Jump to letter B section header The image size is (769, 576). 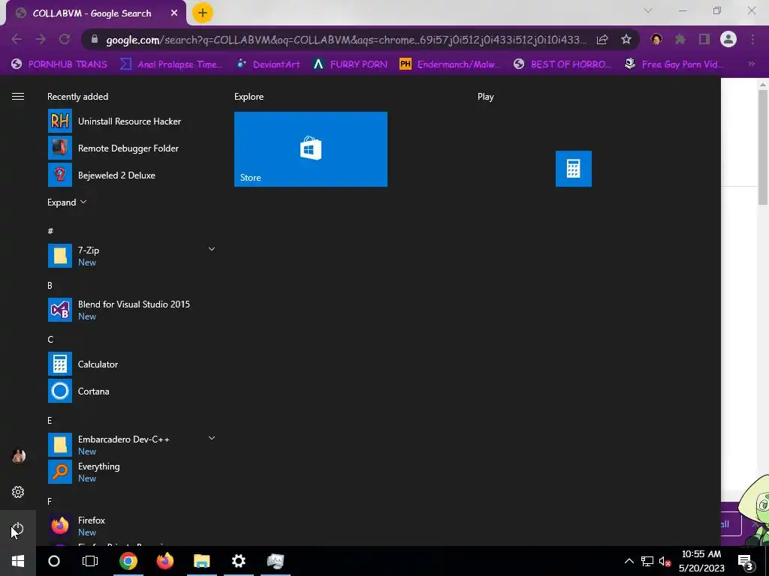point(50,286)
